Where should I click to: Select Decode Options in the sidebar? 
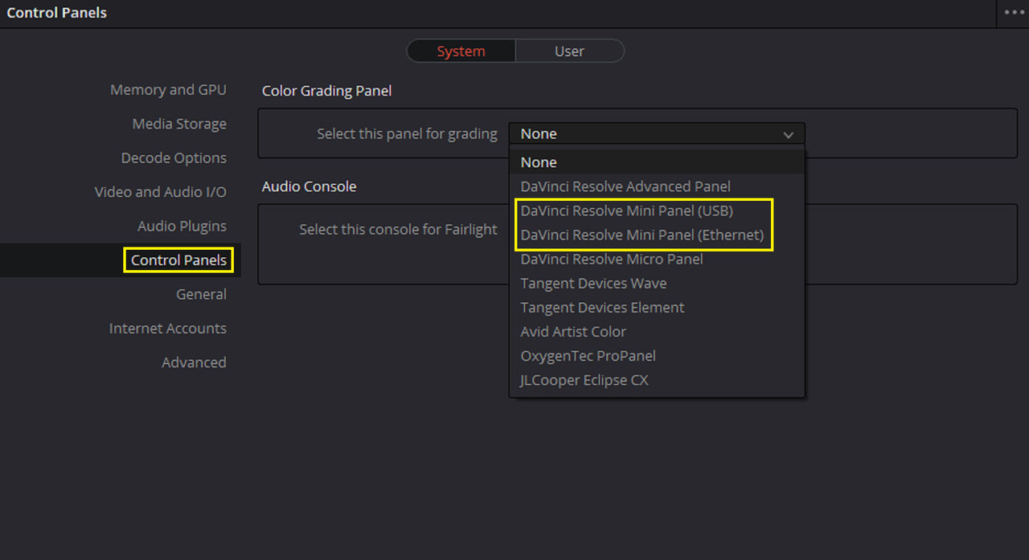pos(174,158)
